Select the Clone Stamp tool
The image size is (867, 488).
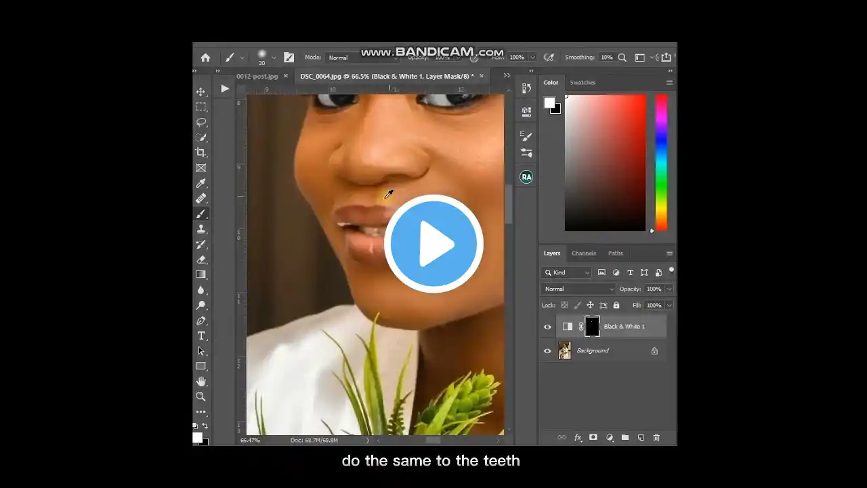point(201,229)
